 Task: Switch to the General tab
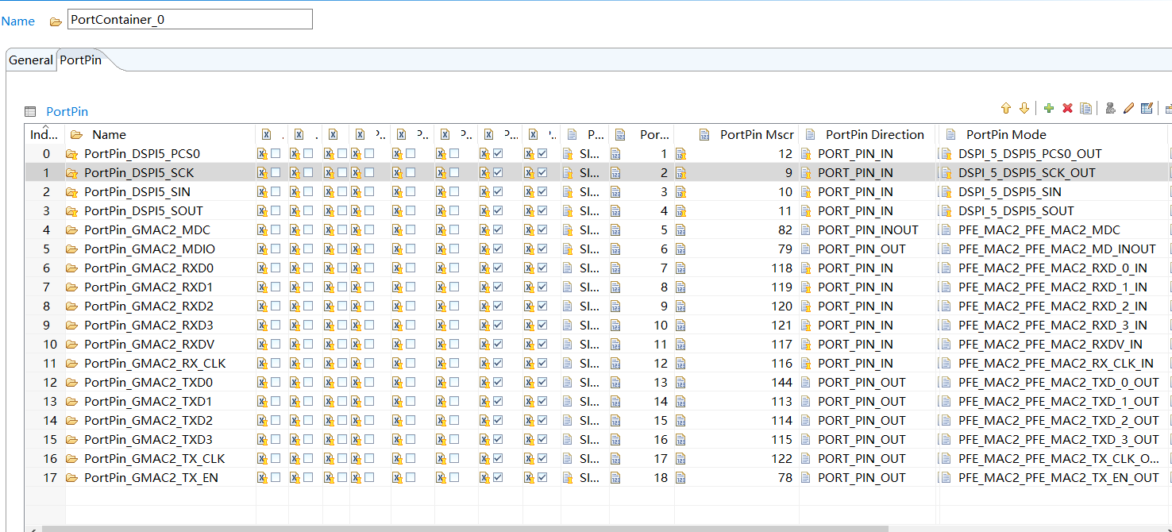[x=30, y=60]
